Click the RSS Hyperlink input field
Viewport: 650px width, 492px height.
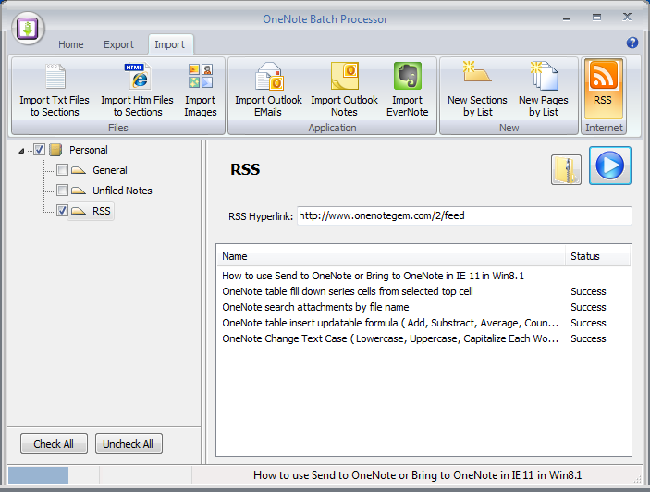464,215
